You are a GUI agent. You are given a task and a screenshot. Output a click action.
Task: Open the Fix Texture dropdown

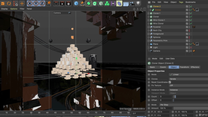coord(188,85)
